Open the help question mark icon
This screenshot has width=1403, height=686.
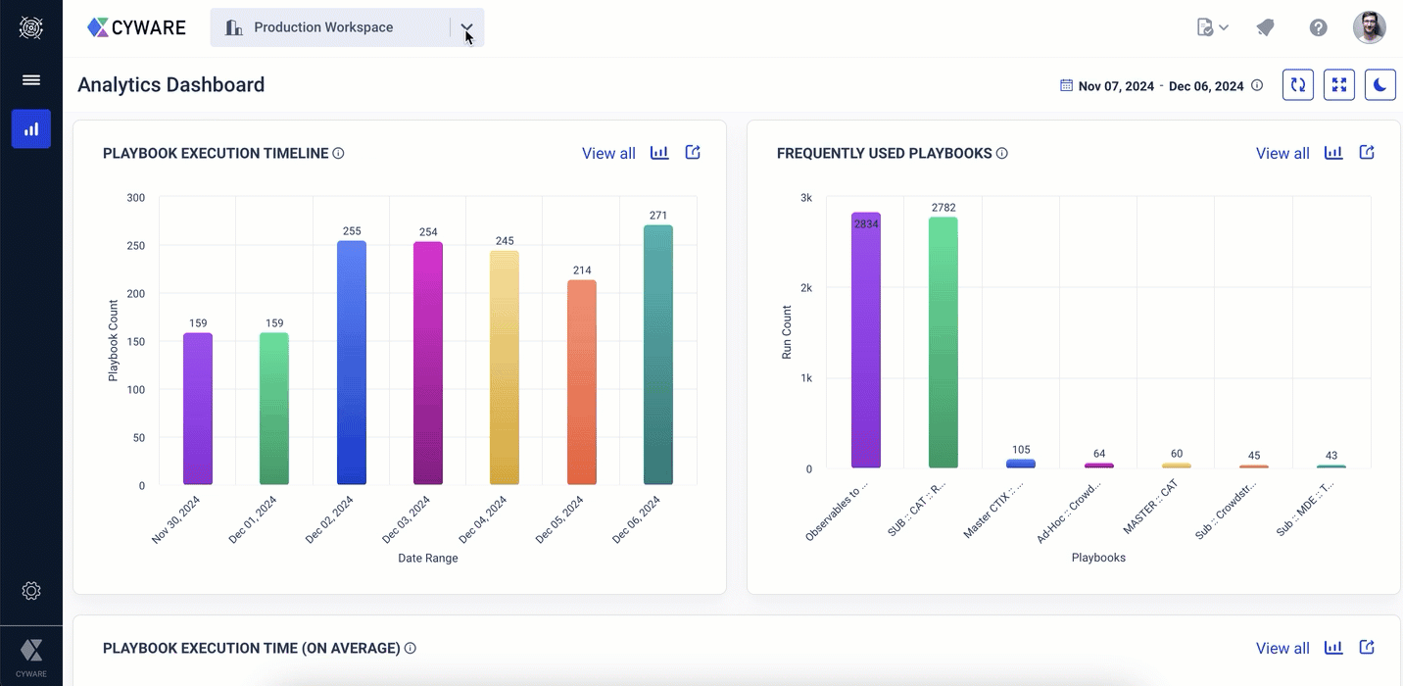[x=1319, y=27]
